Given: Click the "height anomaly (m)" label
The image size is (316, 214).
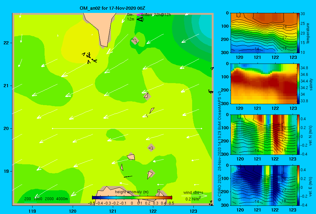Looking at the screenshot, I should (132, 192).
